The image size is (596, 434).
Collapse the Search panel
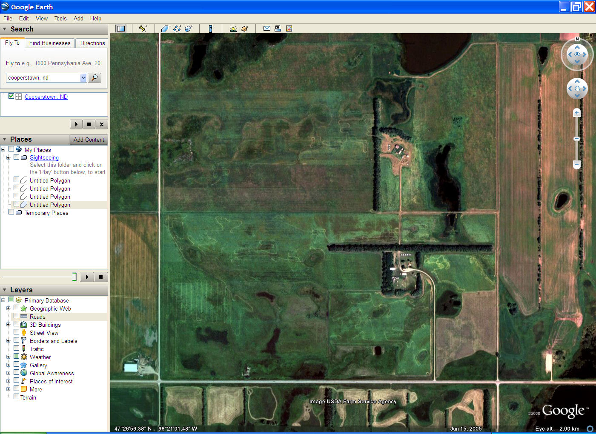5,29
